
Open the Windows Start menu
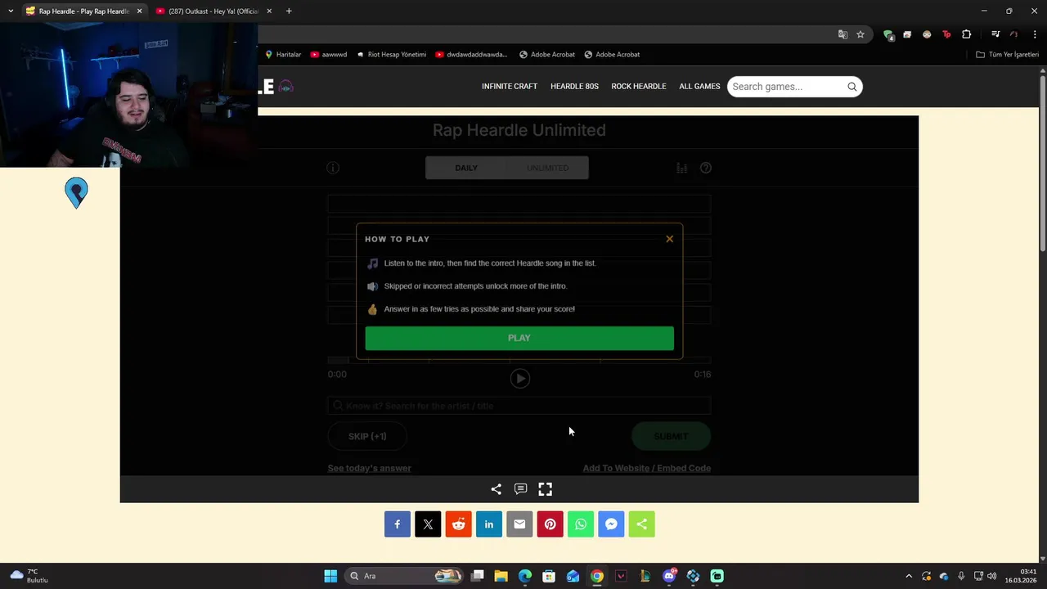[x=330, y=576]
